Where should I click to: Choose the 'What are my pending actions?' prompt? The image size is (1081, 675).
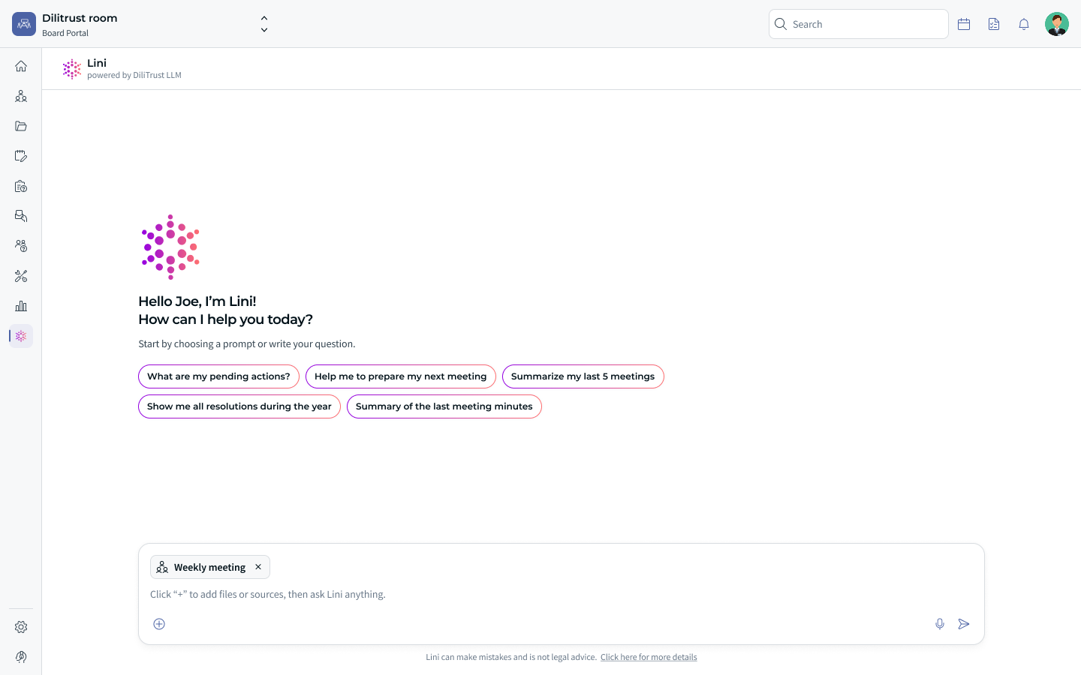click(x=218, y=376)
